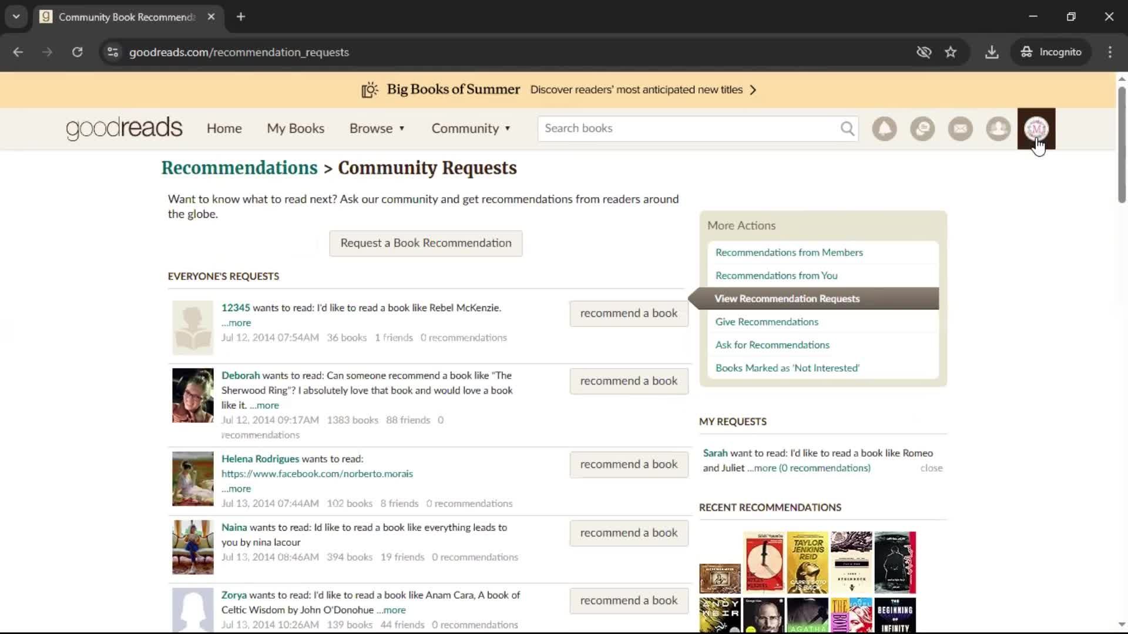Open a new browser tab
1128x634 pixels.
pyautogui.click(x=241, y=17)
